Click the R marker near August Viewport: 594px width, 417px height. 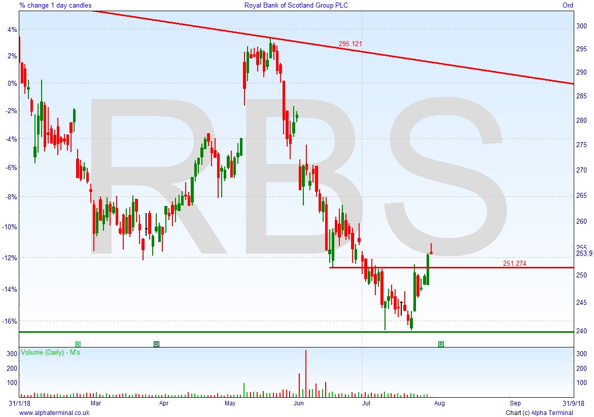pyautogui.click(x=441, y=344)
